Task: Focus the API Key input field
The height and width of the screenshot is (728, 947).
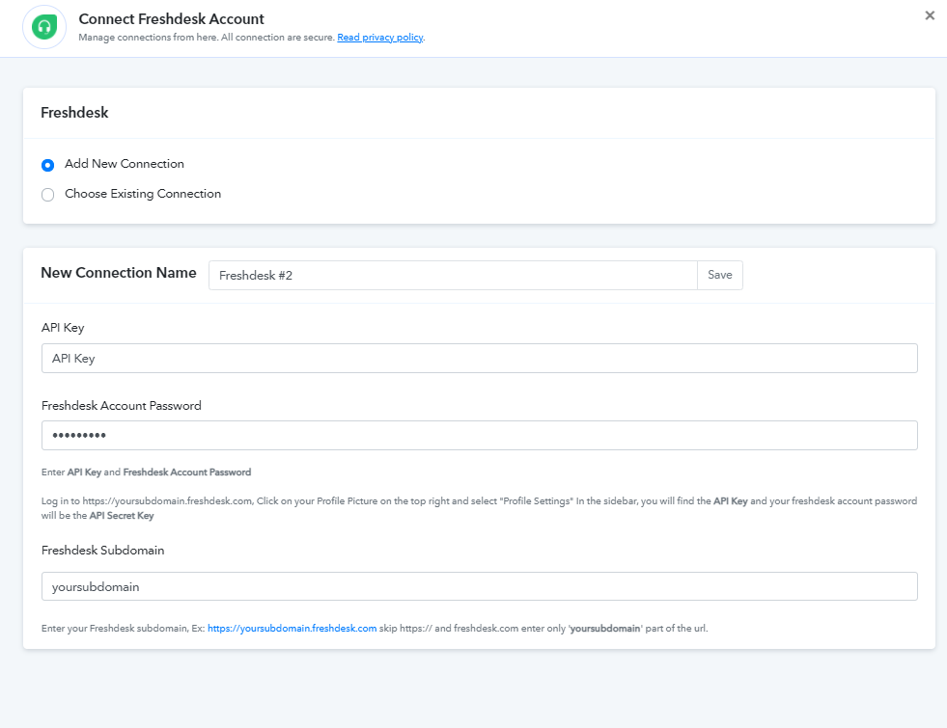Action: (480, 359)
